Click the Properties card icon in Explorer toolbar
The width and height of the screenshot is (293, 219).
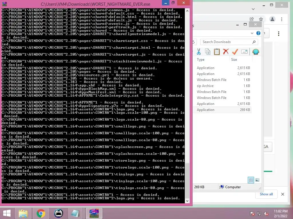(x=244, y=52)
